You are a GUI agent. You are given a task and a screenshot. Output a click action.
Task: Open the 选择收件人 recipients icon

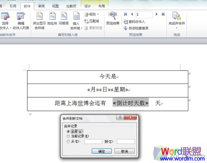5,16
